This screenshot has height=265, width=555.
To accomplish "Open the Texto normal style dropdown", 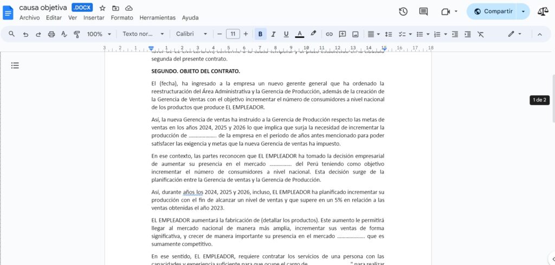I will (143, 34).
